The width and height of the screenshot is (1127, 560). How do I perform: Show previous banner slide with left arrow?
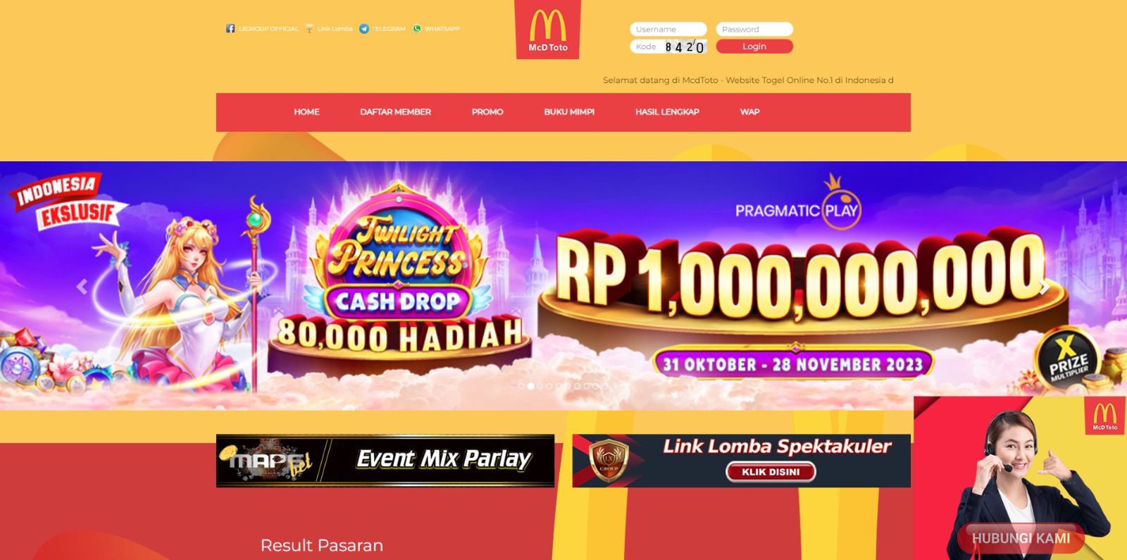tap(82, 287)
